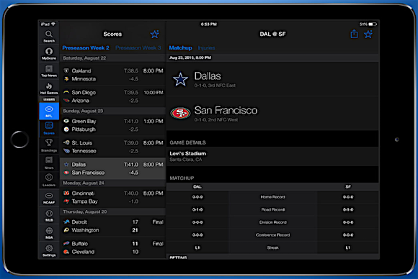Image resolution: width=418 pixels, height=279 pixels.
Task: Tap San Francisco team name in matchup
Action: click(x=226, y=110)
